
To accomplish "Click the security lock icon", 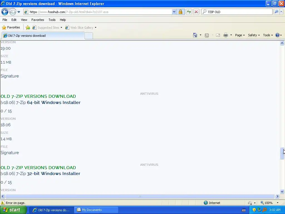I will 180,12.
